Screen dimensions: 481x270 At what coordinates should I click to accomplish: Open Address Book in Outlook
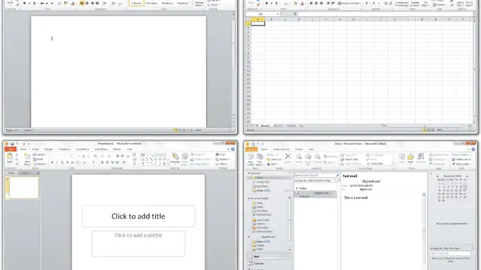pyautogui.click(x=461, y=159)
